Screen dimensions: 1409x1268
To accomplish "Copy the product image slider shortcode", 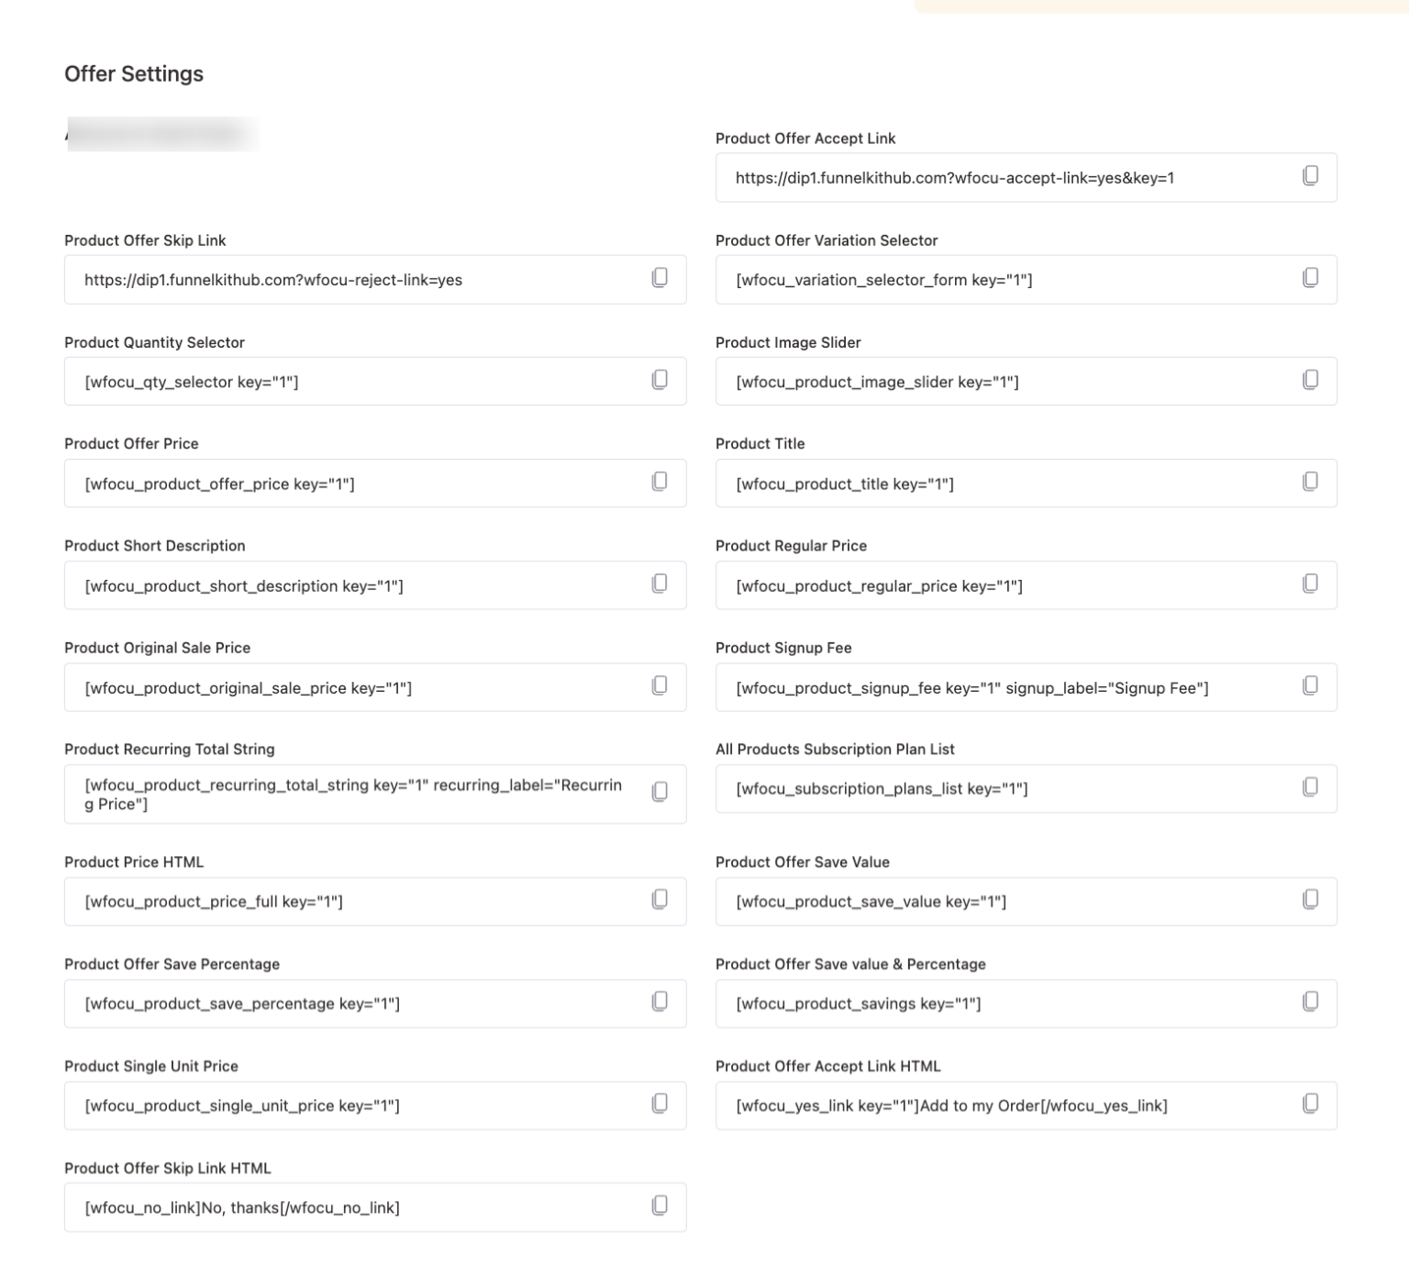I will tap(1310, 380).
